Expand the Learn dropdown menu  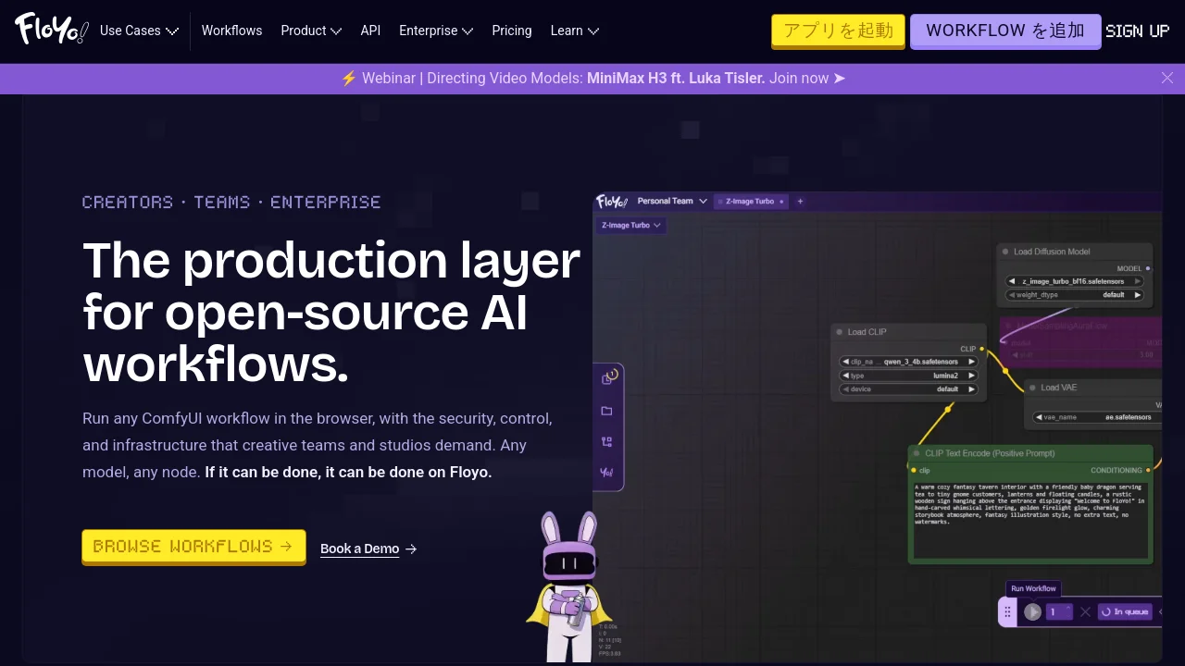pyautogui.click(x=575, y=31)
